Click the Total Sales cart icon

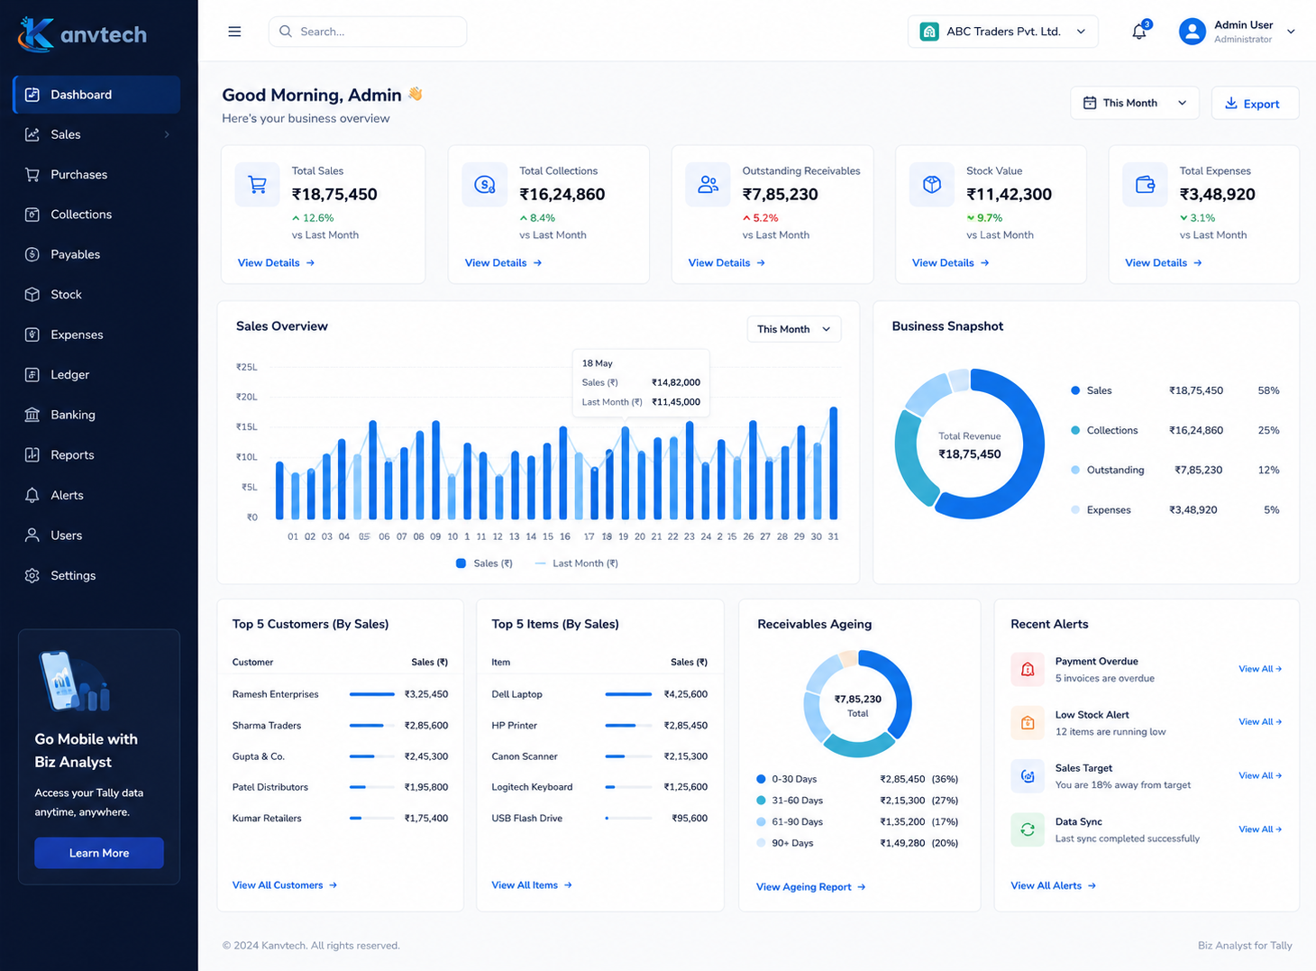pyautogui.click(x=258, y=185)
